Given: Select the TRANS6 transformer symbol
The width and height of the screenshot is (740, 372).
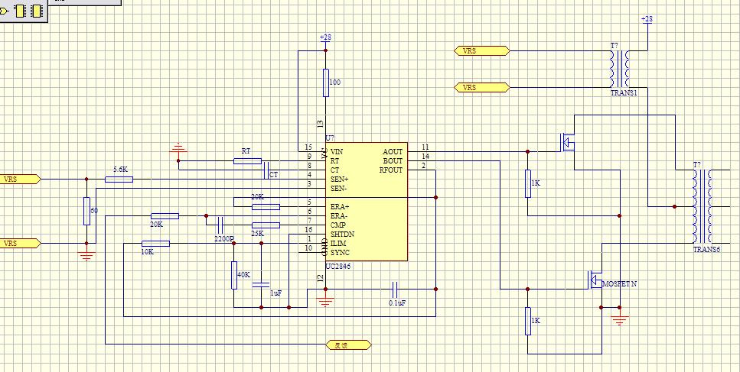Looking at the screenshot, I should point(703,206).
